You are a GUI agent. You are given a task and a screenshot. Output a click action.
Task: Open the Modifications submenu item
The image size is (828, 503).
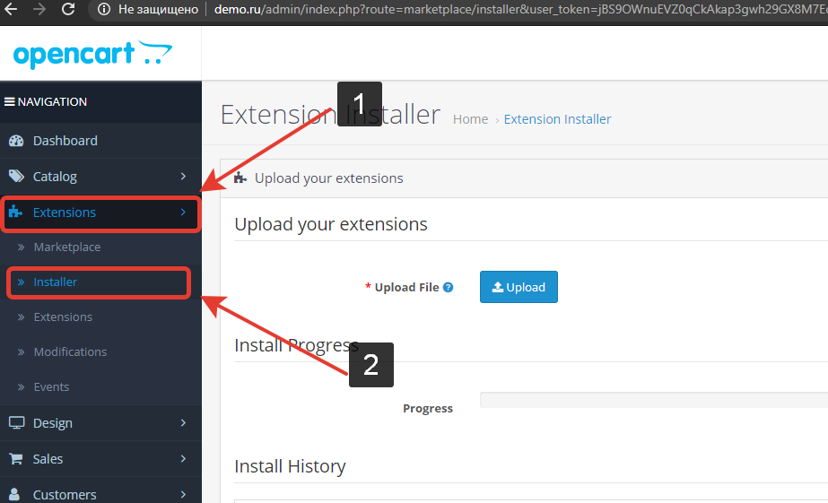click(x=70, y=352)
